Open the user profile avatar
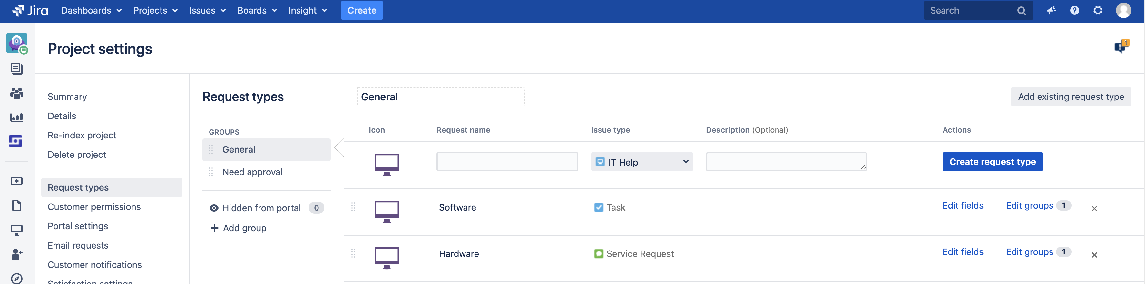This screenshot has width=1145, height=284. pos(1123,10)
